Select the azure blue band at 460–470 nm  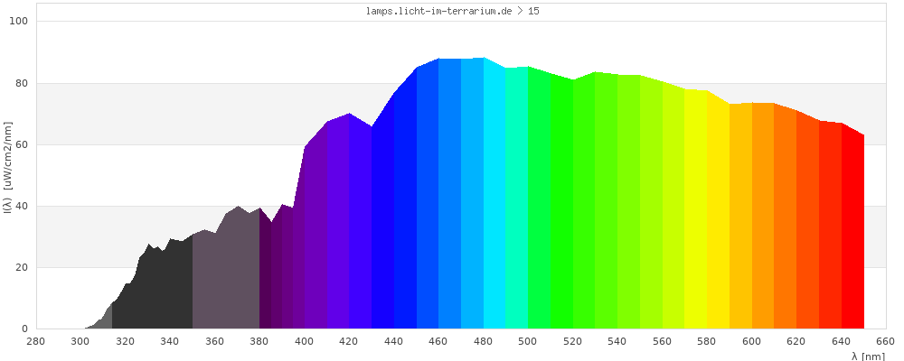pos(449,199)
